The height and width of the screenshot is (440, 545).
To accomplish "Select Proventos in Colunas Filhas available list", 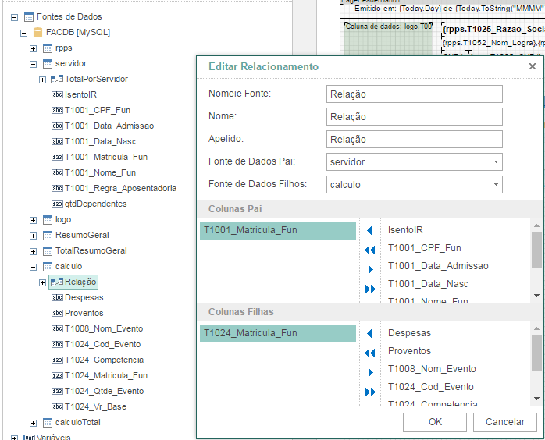I will 409,351.
